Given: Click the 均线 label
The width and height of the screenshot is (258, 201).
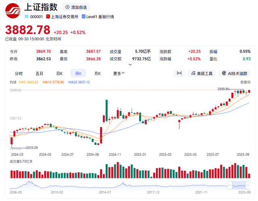Looking at the screenshot, I should 13,82.
